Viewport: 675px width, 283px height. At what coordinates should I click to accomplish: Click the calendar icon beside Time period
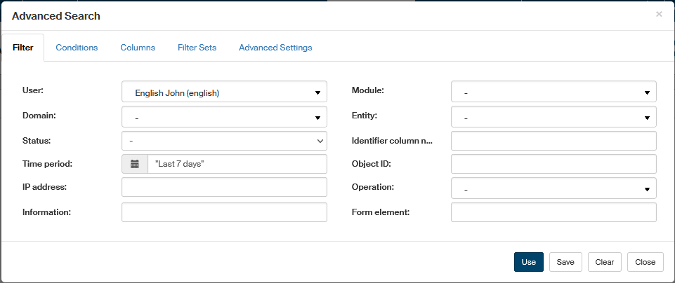(135, 164)
